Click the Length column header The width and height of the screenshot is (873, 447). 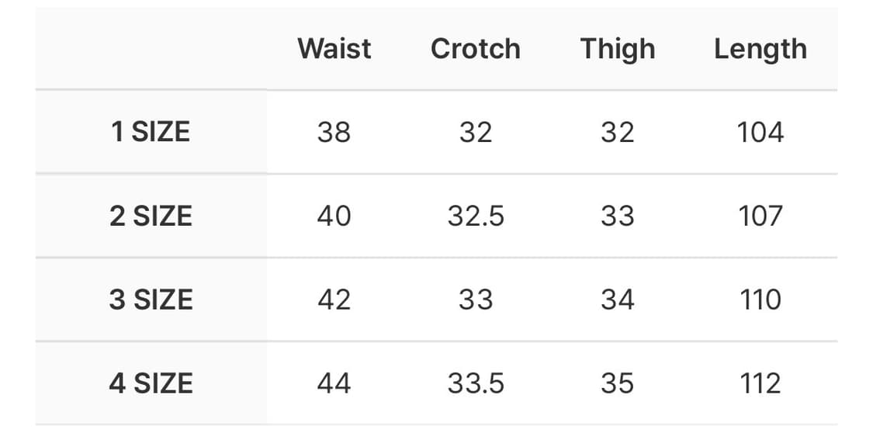click(x=760, y=49)
